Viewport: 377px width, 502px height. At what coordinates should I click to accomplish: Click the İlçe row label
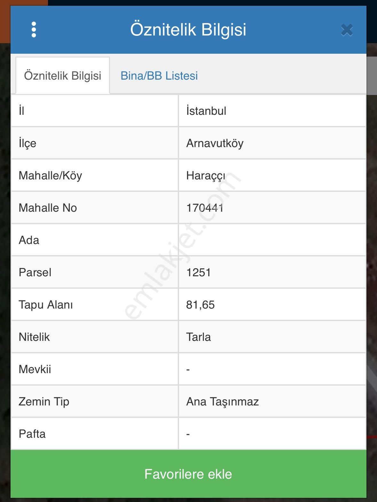(27, 143)
